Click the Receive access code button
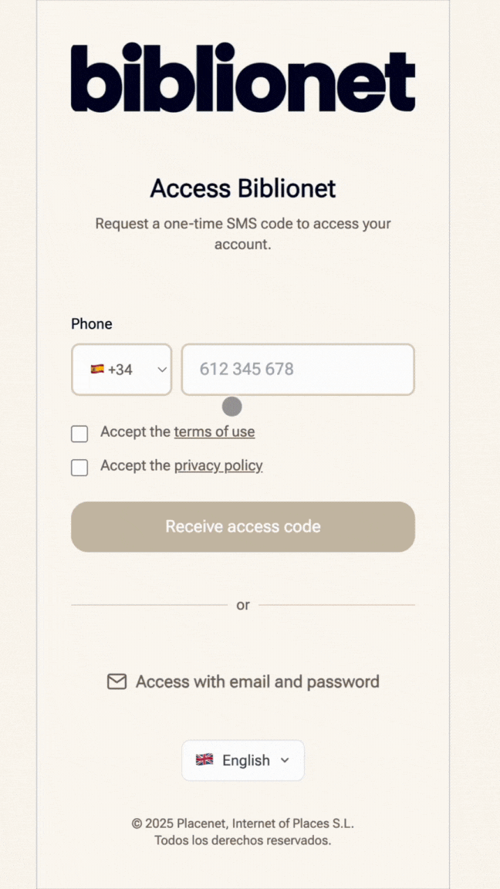This screenshot has height=889, width=500. [x=242, y=527]
